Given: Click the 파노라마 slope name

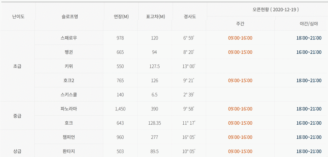Looking at the screenshot, I should (69, 109).
